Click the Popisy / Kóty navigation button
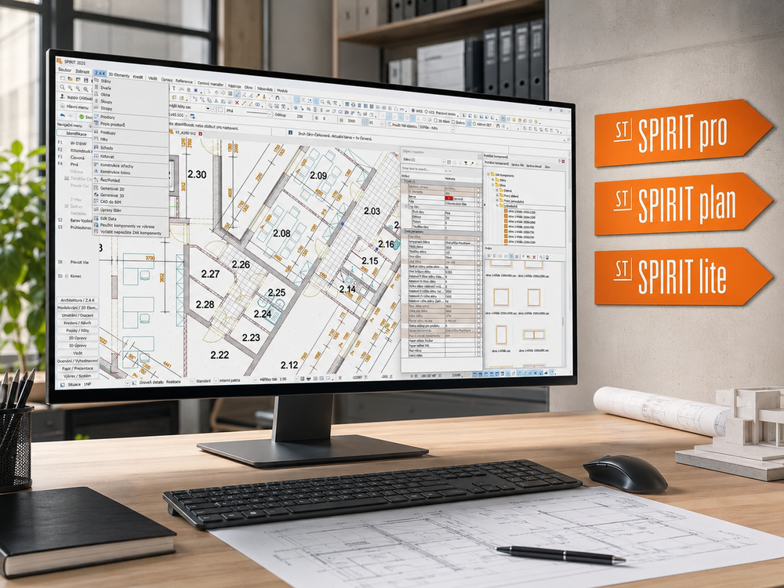This screenshot has height=588, width=784. [78, 331]
